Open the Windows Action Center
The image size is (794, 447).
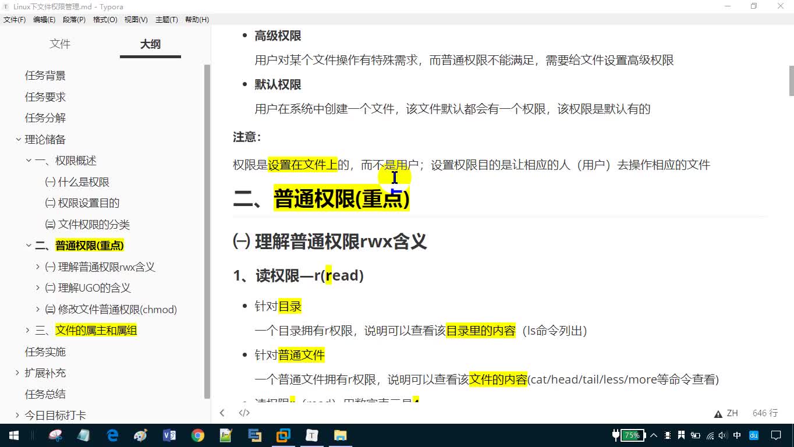777,435
